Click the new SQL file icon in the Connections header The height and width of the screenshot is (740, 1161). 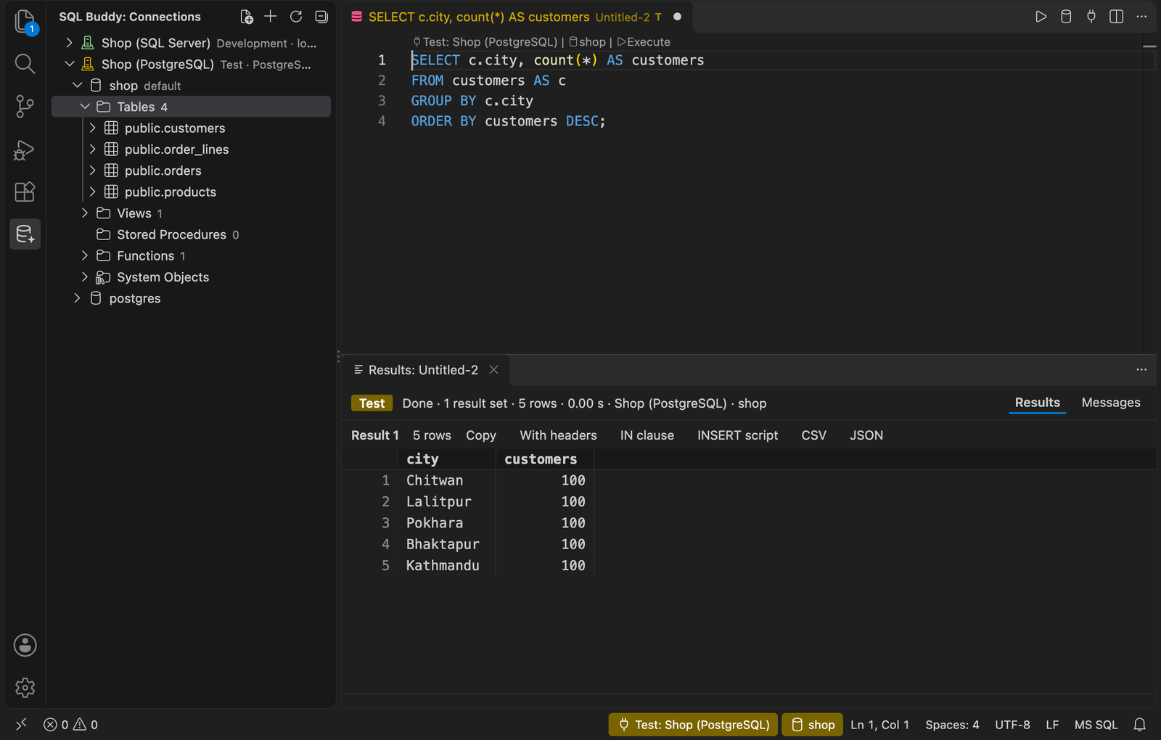[x=247, y=17]
